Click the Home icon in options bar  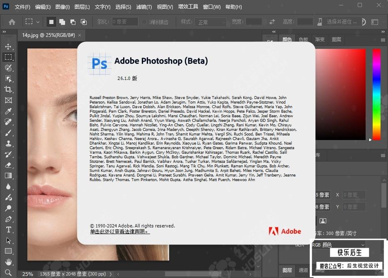tap(12, 22)
